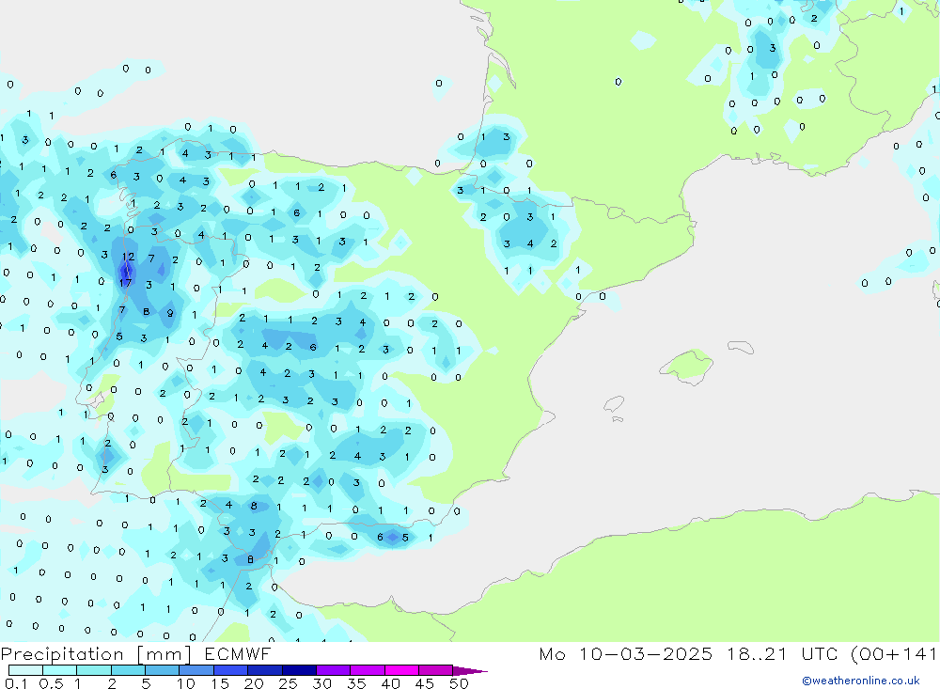Viewport: 940px width, 689px height.
Task: Select the '0.5' legend scale label
Action: (x=51, y=683)
